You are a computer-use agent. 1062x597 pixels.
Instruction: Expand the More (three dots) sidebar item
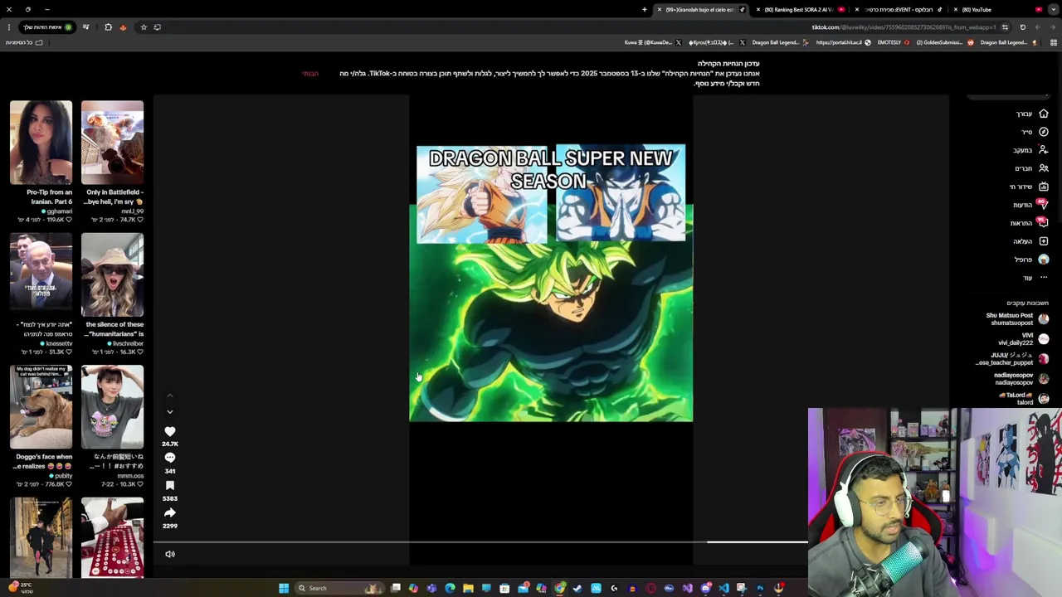[x=1043, y=278]
